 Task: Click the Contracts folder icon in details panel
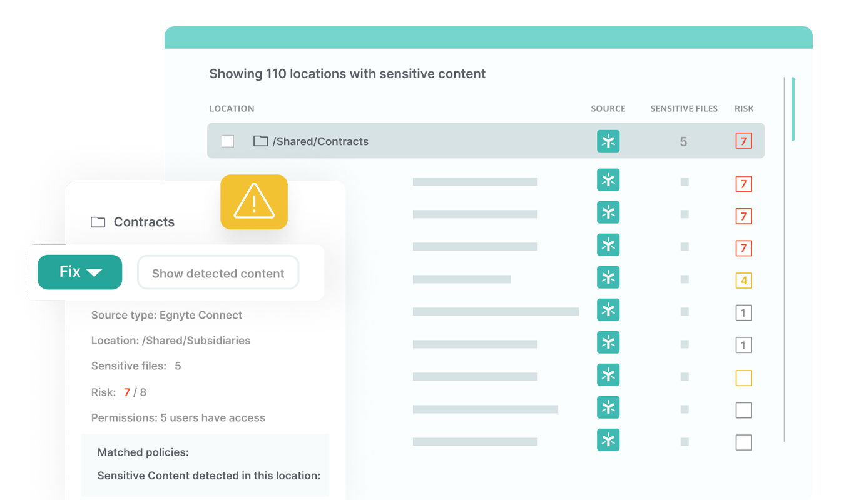(98, 222)
